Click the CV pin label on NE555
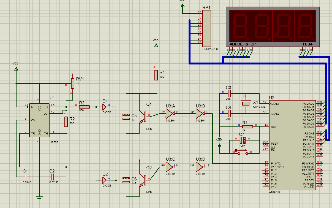Screen dimensions: 332x208 point(33,120)
